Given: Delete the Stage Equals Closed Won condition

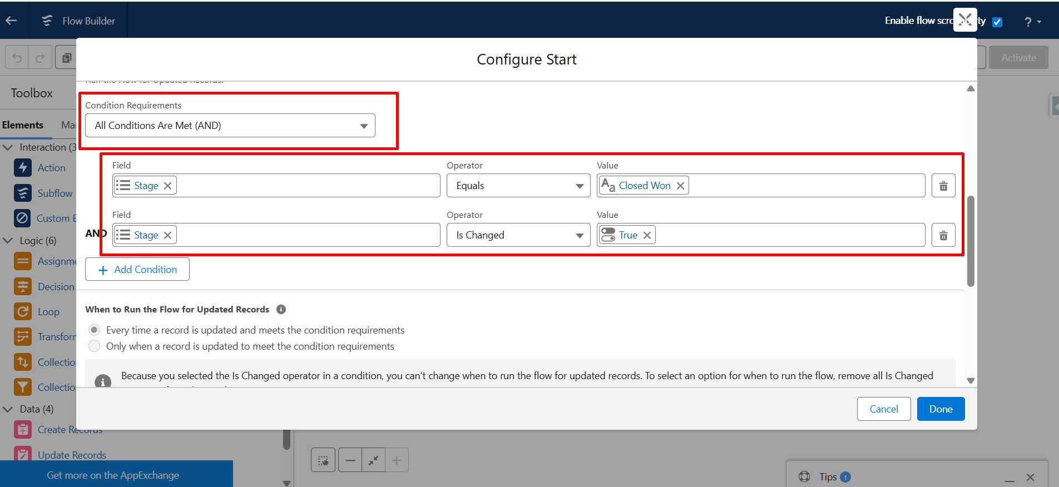Looking at the screenshot, I should pyautogui.click(x=943, y=186).
